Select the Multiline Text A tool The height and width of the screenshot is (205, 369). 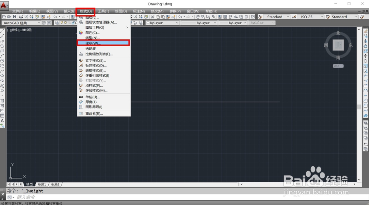click(x=2, y=121)
